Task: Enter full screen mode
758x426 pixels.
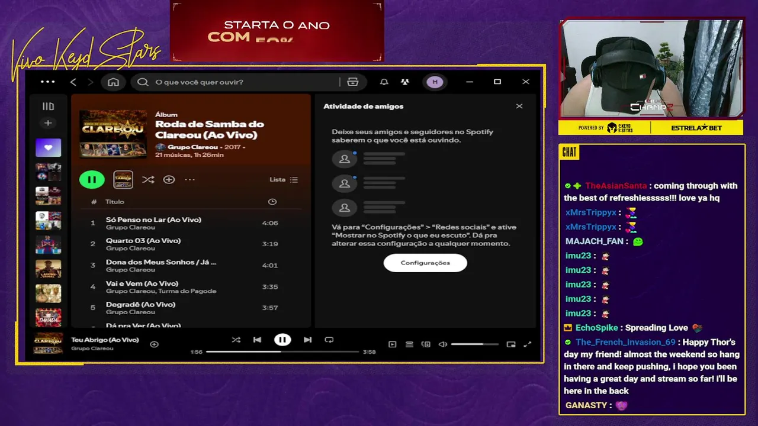Action: click(528, 344)
